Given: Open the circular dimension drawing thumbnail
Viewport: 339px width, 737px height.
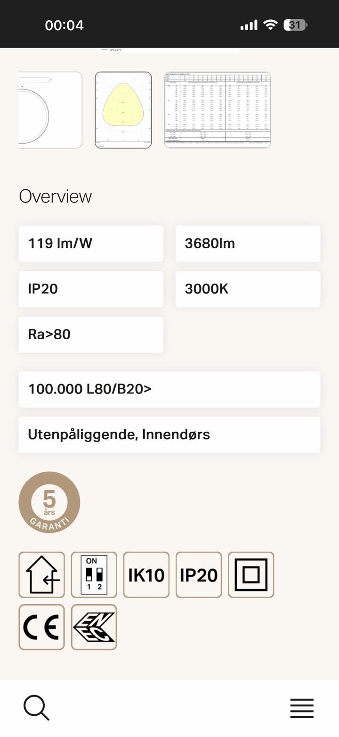Looking at the screenshot, I should click(x=50, y=110).
